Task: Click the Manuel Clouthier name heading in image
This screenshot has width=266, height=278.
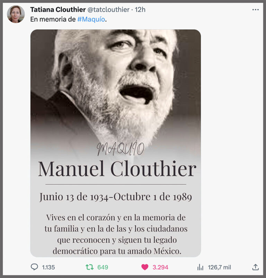Action: [x=117, y=169]
